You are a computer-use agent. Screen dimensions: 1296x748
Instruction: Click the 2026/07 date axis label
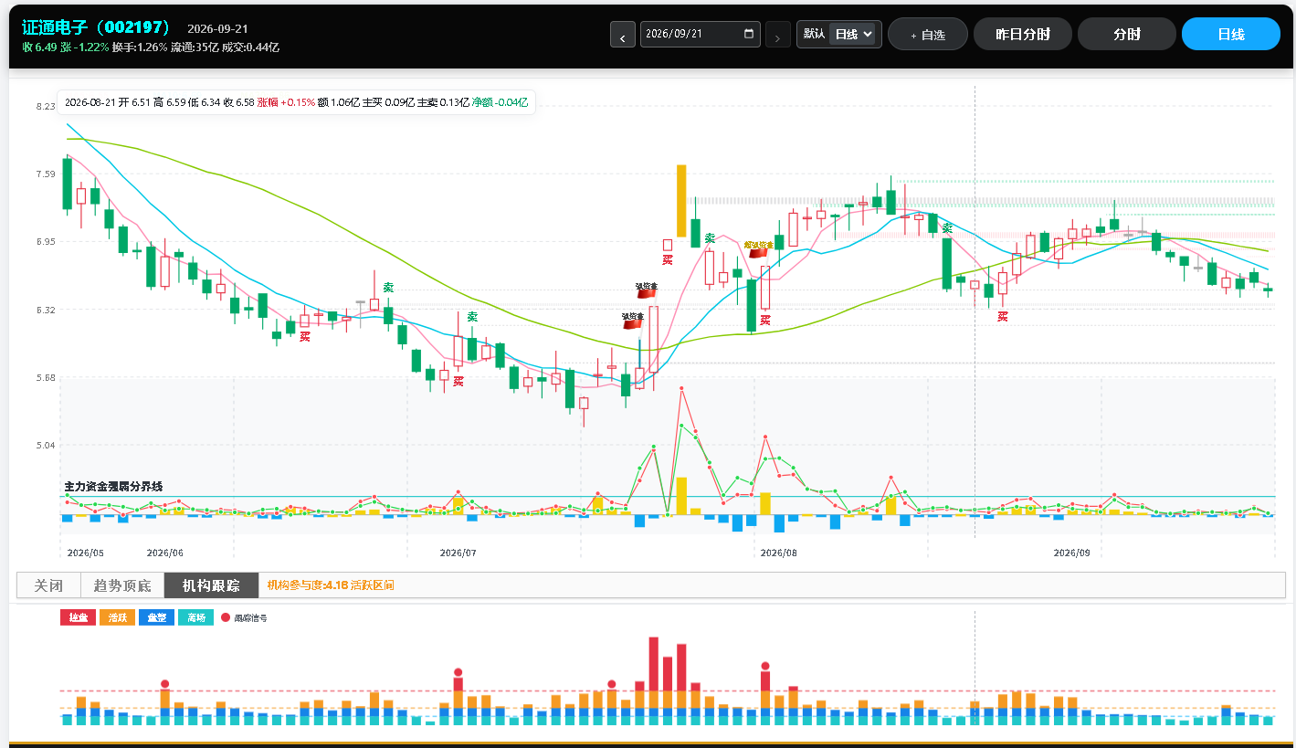(458, 553)
